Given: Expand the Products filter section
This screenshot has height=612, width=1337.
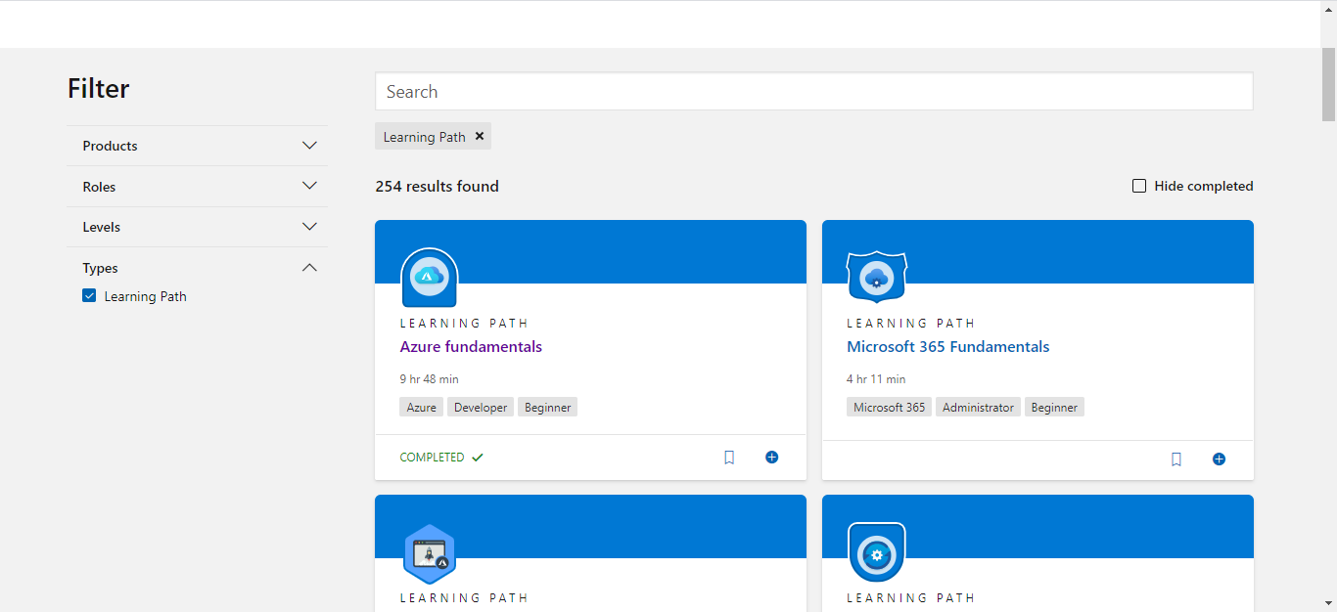Looking at the screenshot, I should (x=198, y=146).
